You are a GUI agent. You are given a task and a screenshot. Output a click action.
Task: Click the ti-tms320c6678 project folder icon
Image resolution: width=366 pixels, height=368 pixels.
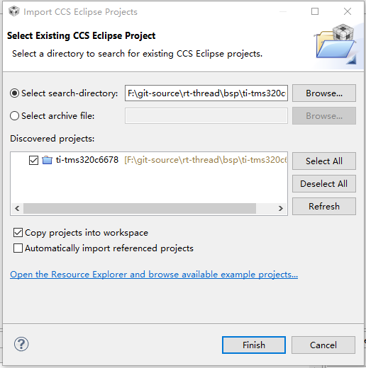coord(47,160)
